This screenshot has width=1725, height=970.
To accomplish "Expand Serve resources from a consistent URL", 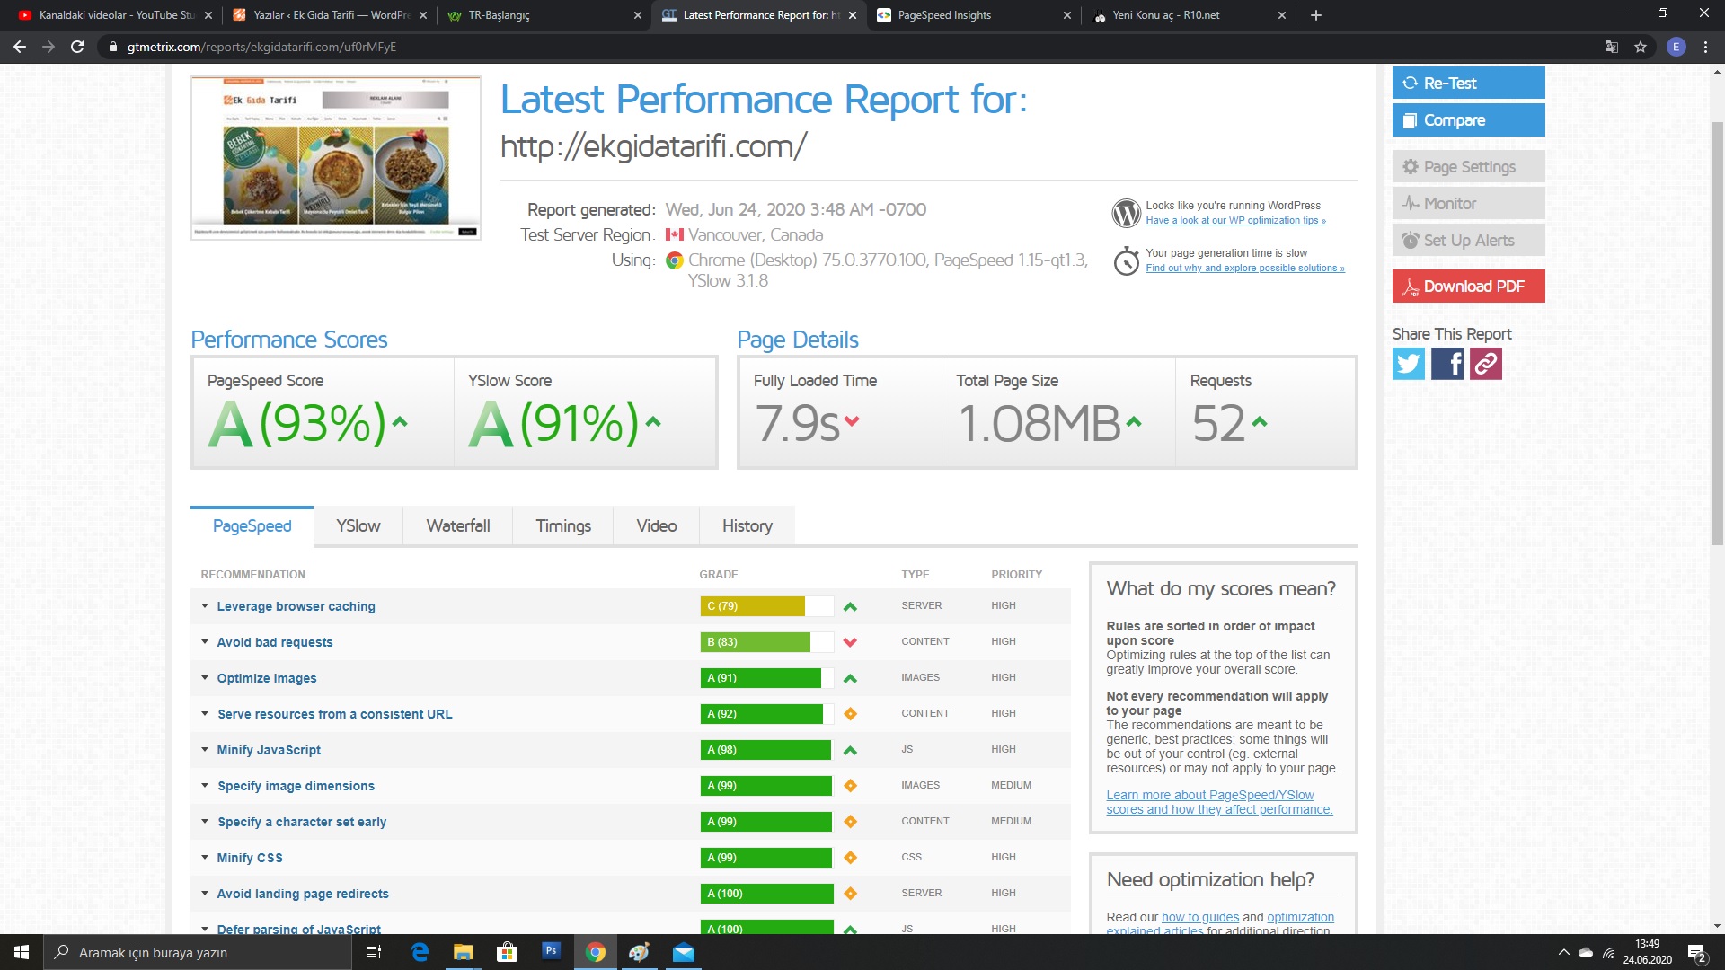I will [x=334, y=714].
